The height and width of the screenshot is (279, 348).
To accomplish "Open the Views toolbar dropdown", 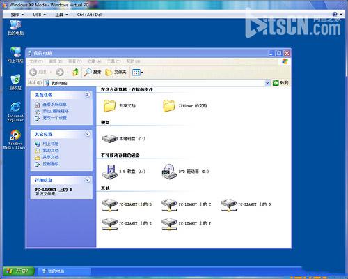I will 137,73.
